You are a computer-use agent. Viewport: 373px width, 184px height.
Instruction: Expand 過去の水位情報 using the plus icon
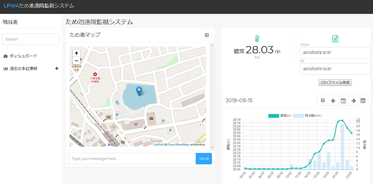pyautogui.click(x=56, y=68)
